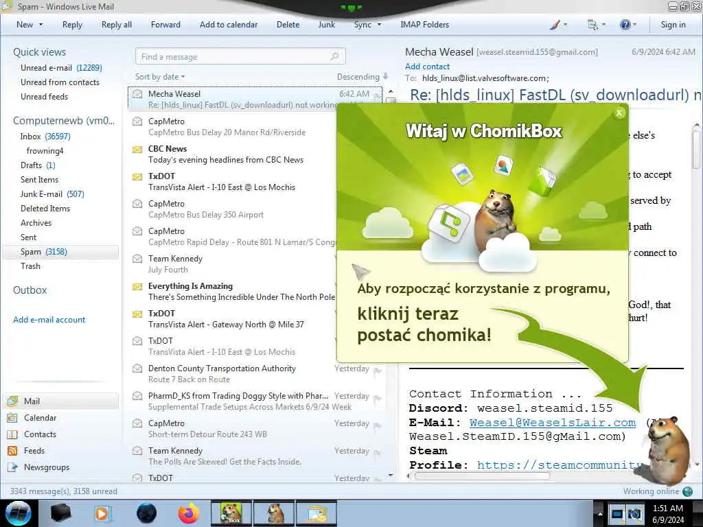Click the search magnifier in Find a message
703x527 pixels.
[x=334, y=56]
